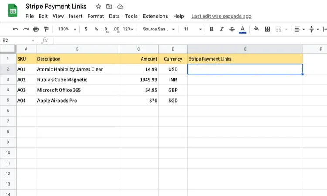The image size is (327, 196).
Task: Select column E header
Action: 245,49
